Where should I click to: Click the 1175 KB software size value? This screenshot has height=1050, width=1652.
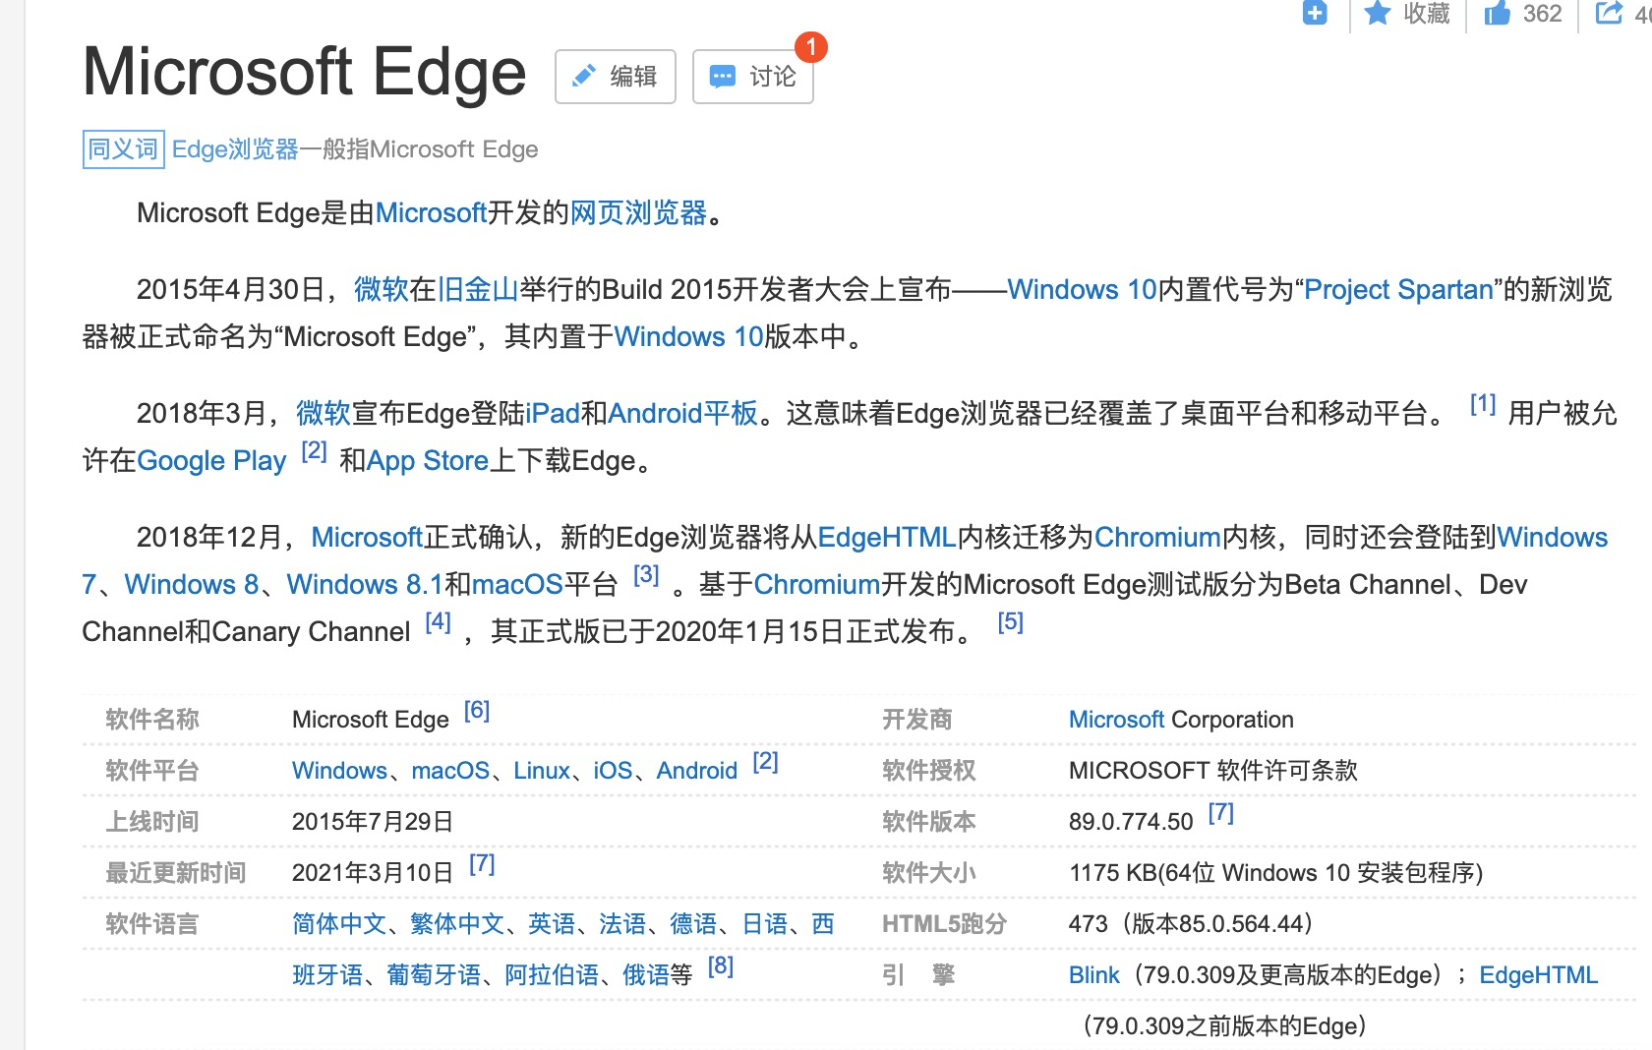pyautogui.click(x=1275, y=873)
